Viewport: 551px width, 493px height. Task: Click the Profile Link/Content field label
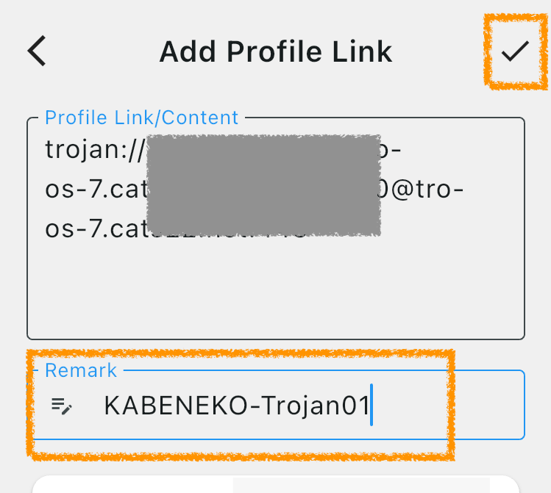142,118
